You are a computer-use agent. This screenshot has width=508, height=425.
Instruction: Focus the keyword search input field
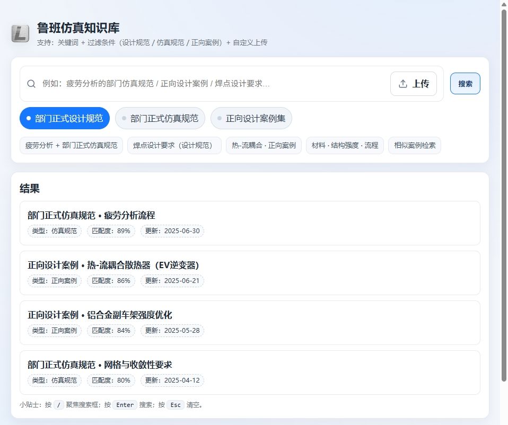[x=212, y=84]
